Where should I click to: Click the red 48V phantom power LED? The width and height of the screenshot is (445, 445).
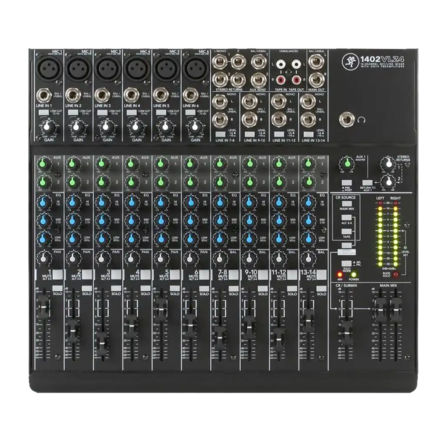click(339, 275)
